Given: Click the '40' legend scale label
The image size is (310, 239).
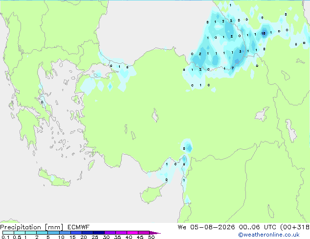Looking at the screenshot, I should click(x=129, y=237).
